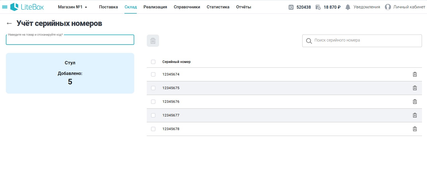Open notifications via the bell icon
This screenshot has height=190, width=427.
tap(348, 7)
